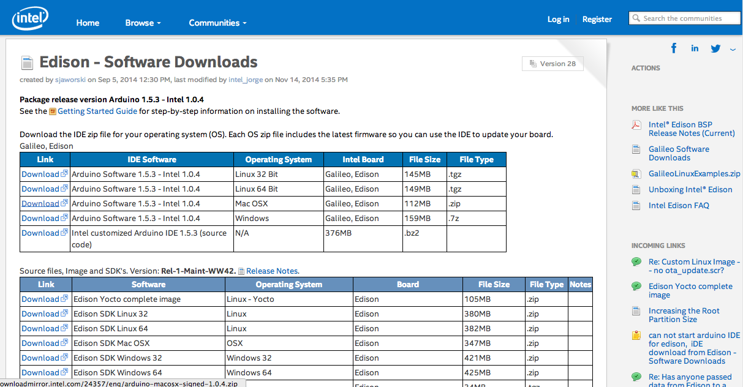743x387 pixels.
Task: Click icon beside Has anyone passed data
Action: pos(636,377)
